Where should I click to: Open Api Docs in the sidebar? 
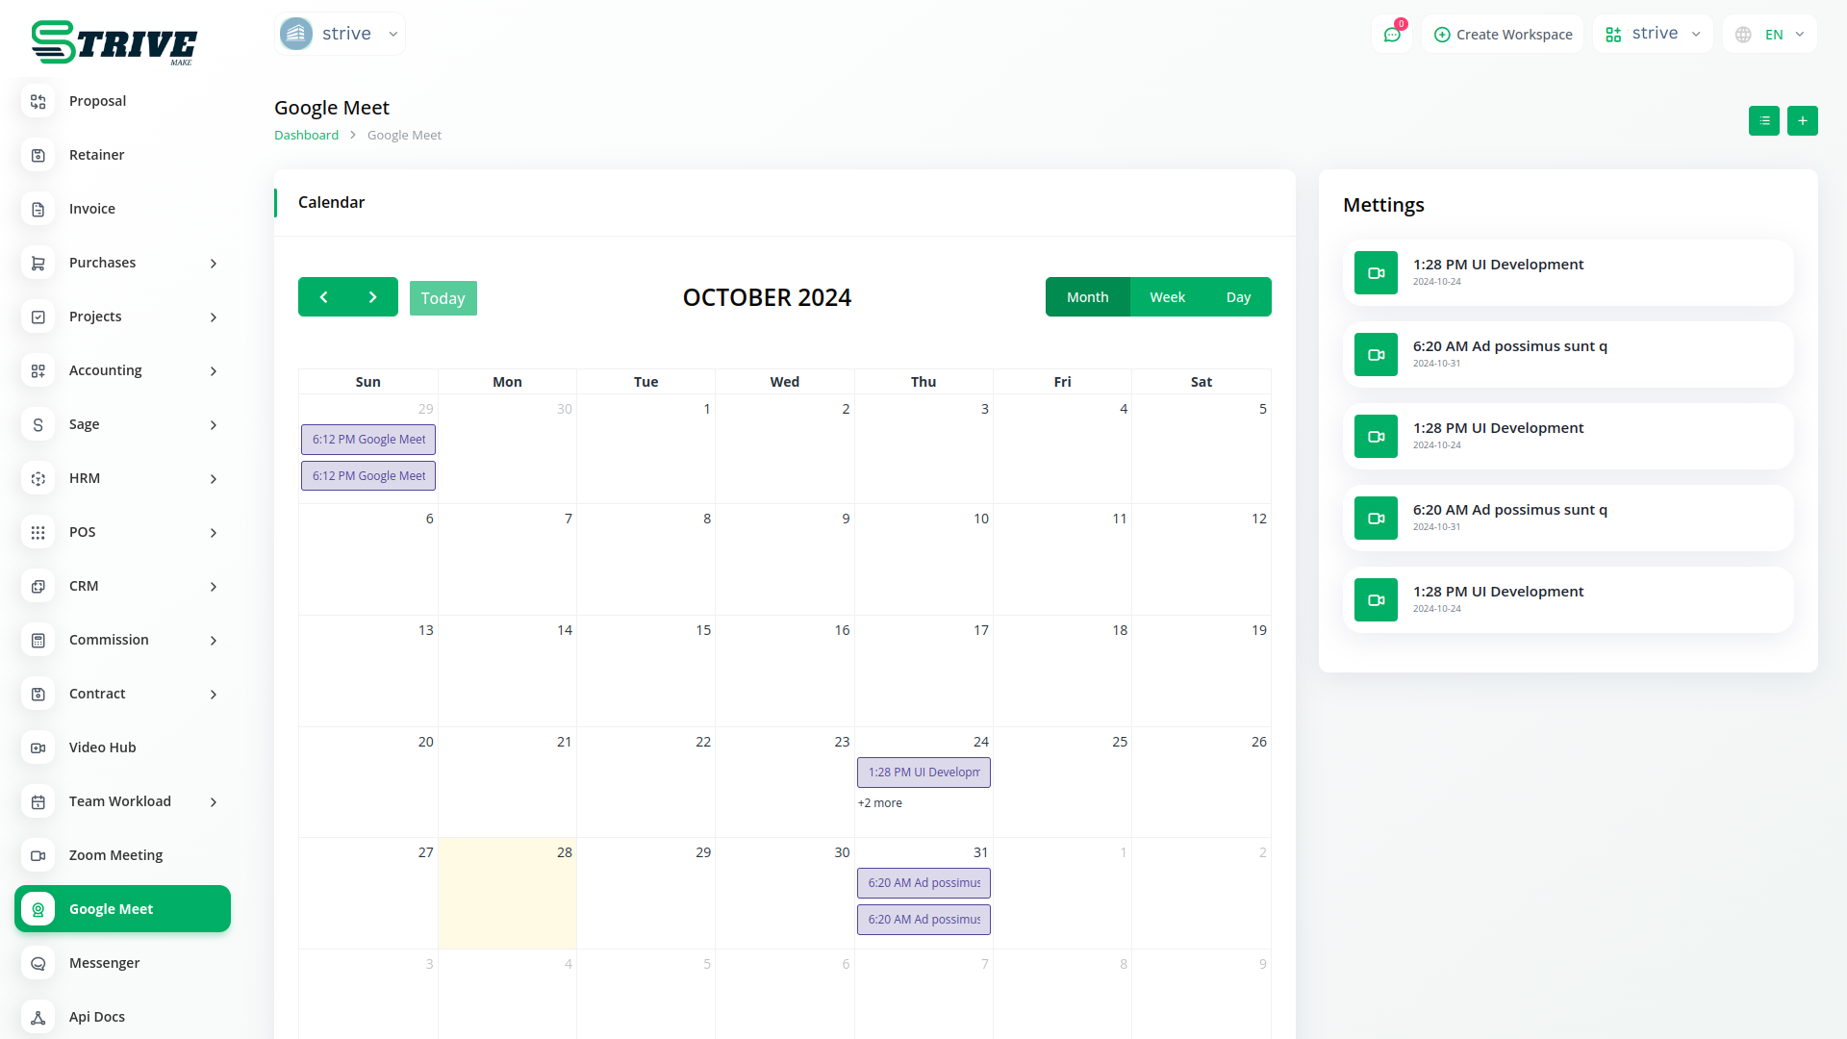coord(96,1017)
